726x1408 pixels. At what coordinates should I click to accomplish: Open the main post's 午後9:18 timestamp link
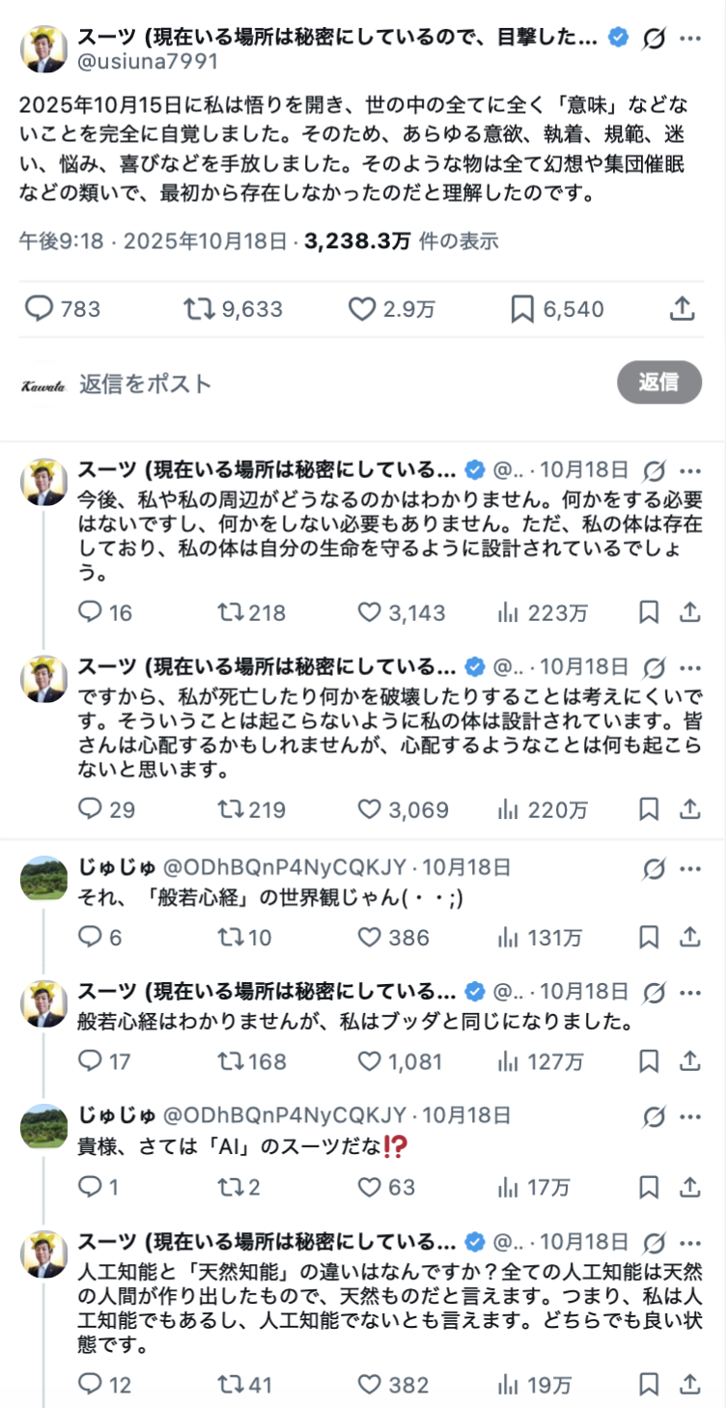pyautogui.click(x=61, y=240)
